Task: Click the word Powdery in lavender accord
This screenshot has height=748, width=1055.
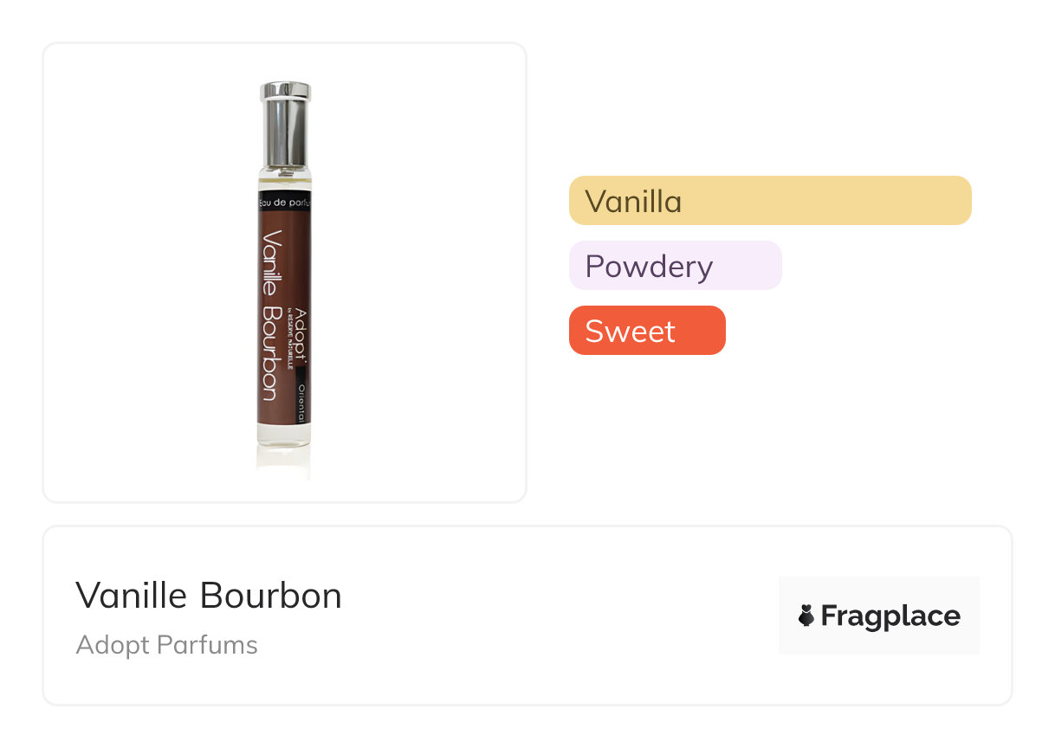Action: coord(648,266)
